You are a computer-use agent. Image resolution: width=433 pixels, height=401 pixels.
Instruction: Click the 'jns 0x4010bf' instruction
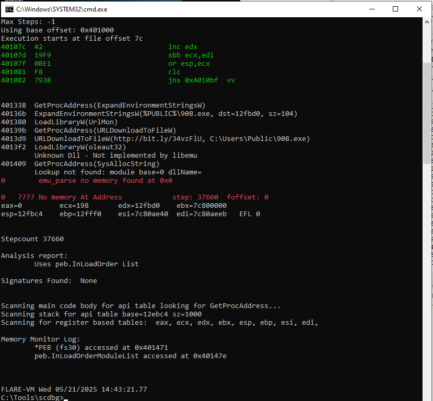(193, 80)
